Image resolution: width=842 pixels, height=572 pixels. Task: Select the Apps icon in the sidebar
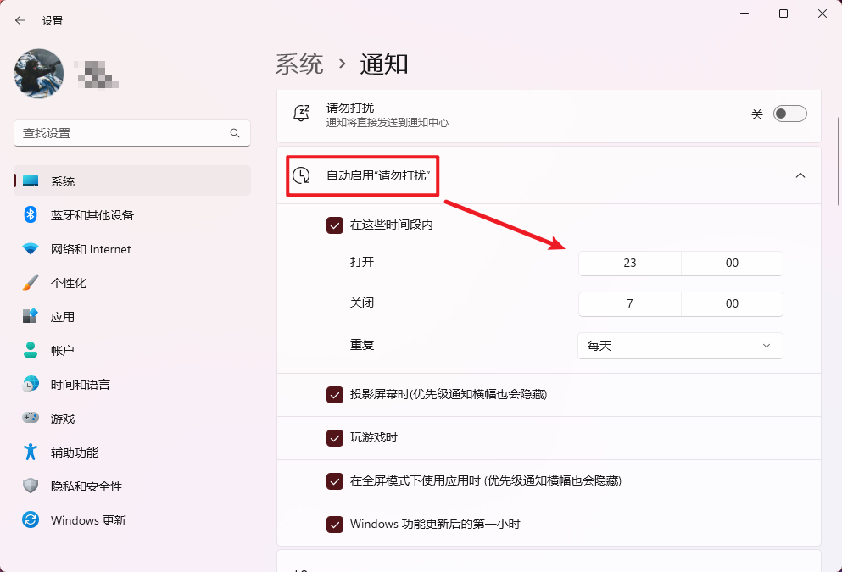point(31,317)
